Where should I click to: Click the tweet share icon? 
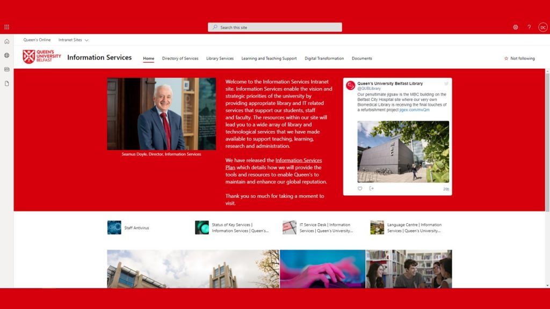371,188
